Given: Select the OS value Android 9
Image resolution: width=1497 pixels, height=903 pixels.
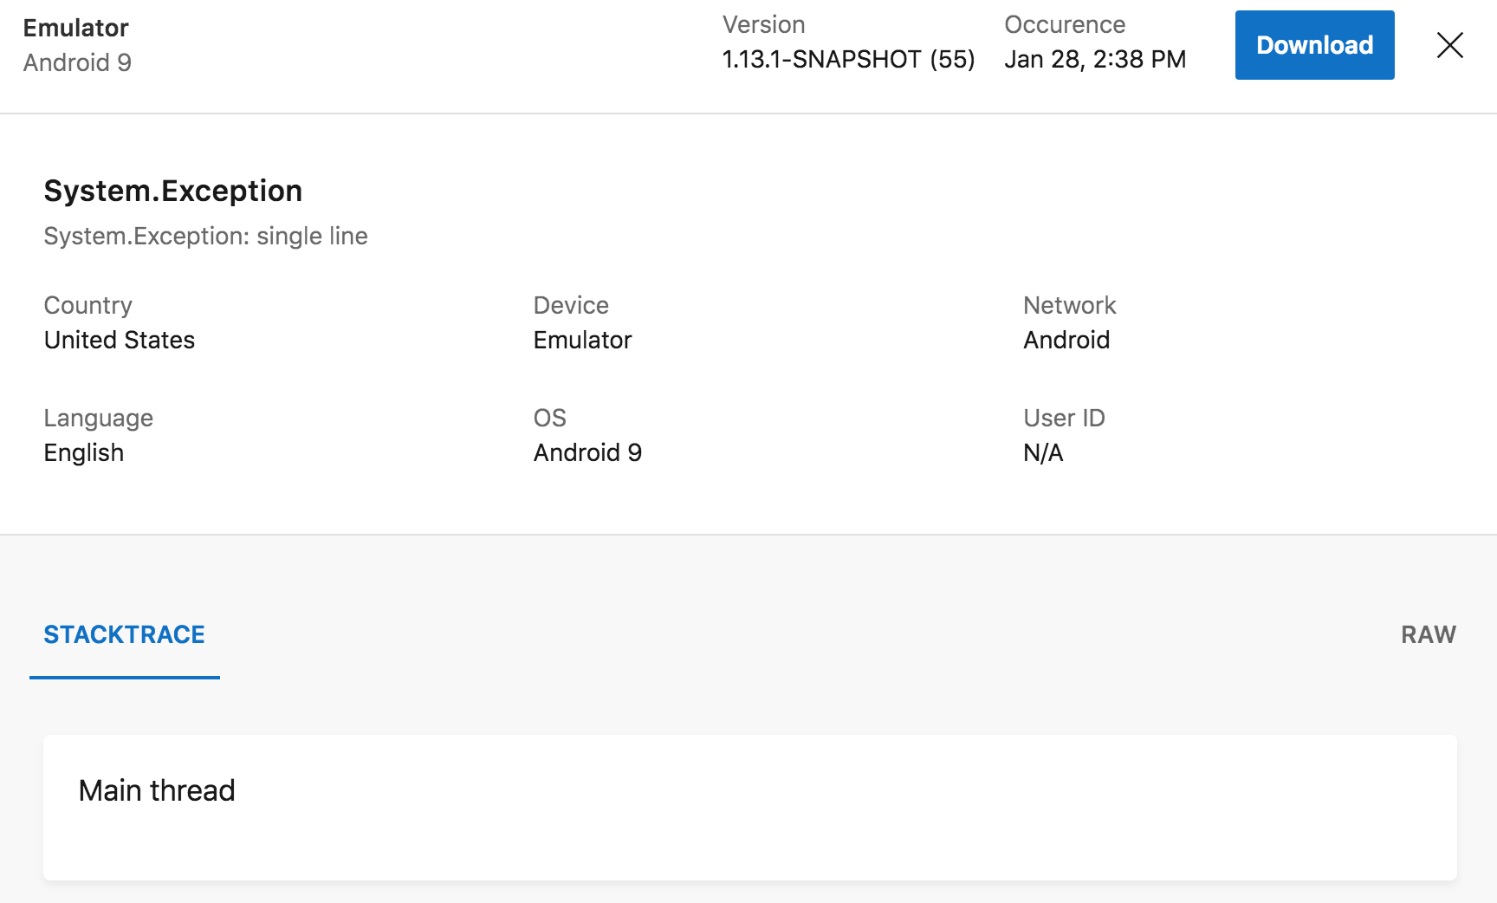Looking at the screenshot, I should (587, 452).
